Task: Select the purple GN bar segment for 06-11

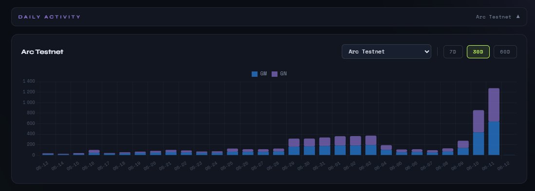Action: [494, 105]
